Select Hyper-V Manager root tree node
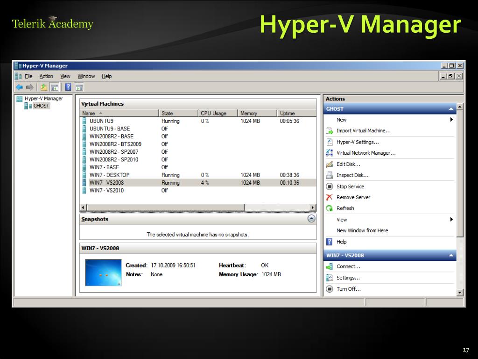 coord(43,98)
